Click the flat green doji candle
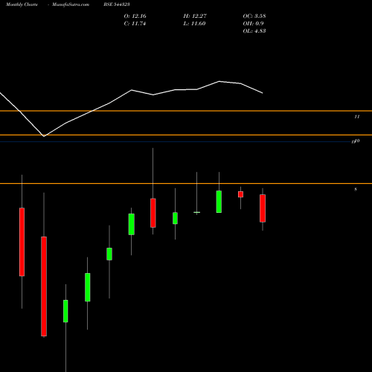This screenshot has height=372, width=372. 197,212
